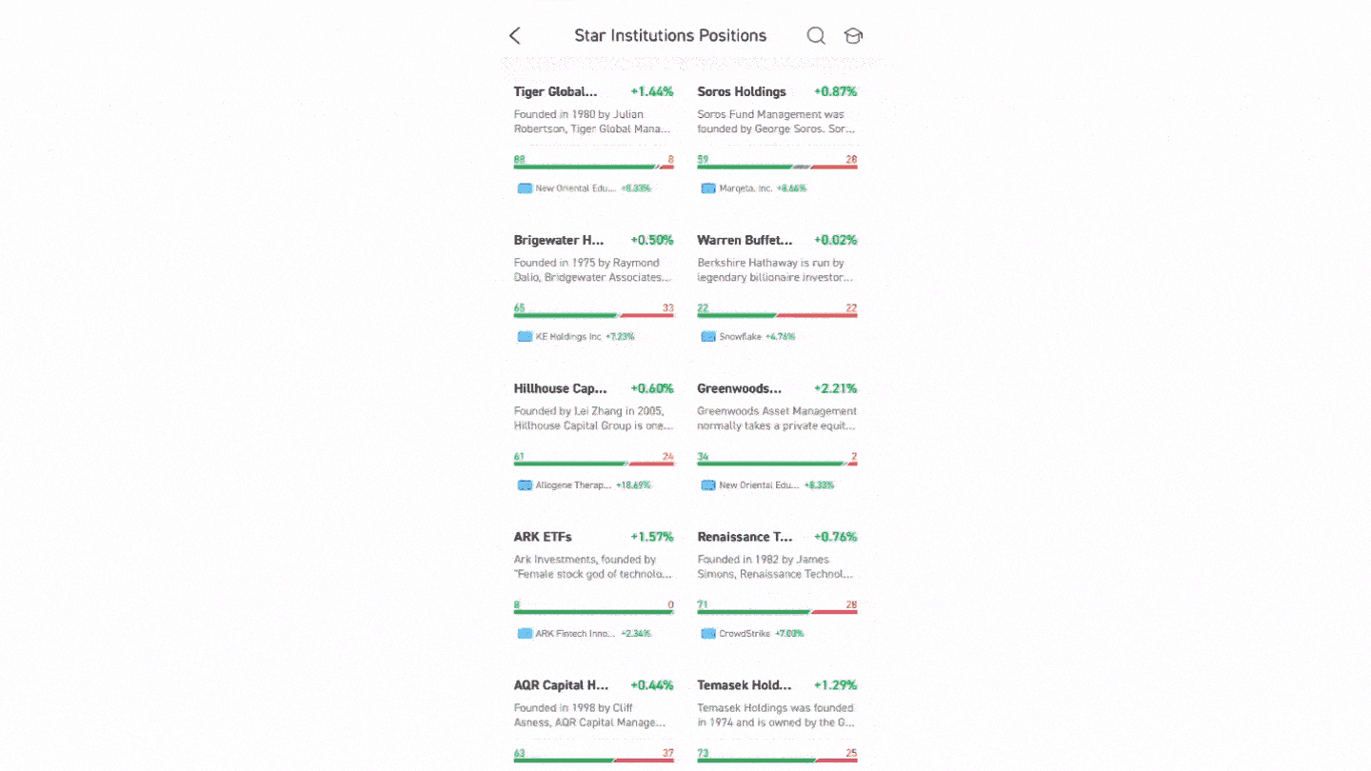Open ARK ETFs institution heading
The height and width of the screenshot is (771, 1371).
(543, 537)
